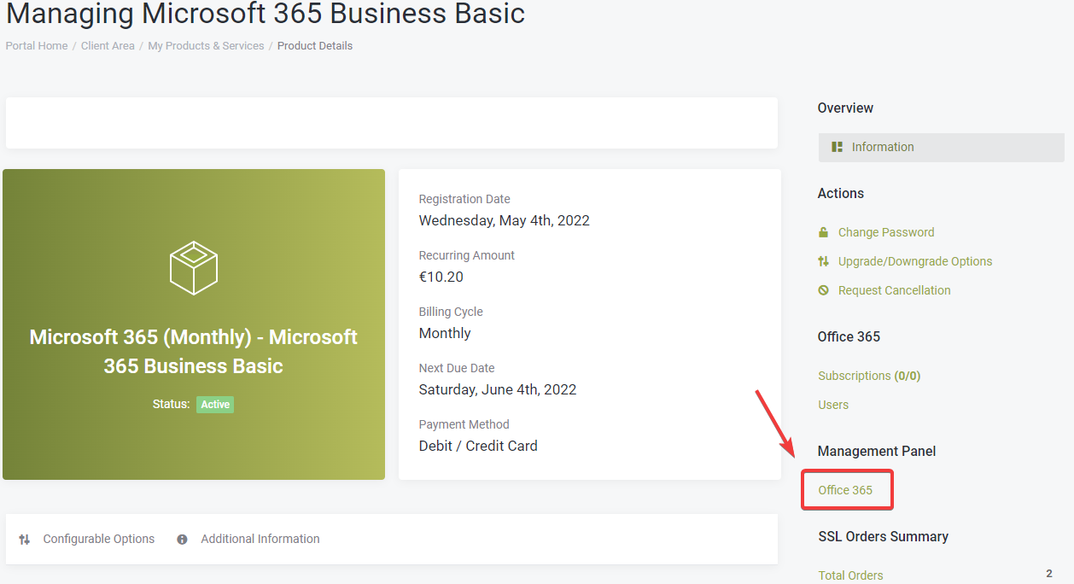This screenshot has height=584, width=1074.
Task: Go to Portal Home breadcrumb
Action: pos(37,46)
